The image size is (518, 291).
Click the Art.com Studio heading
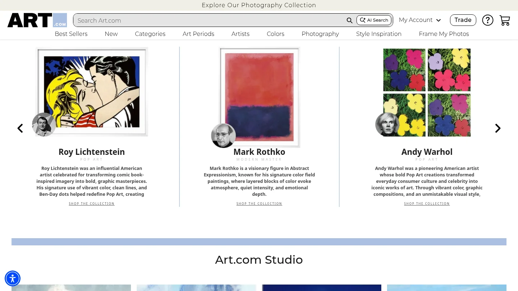[259, 260]
